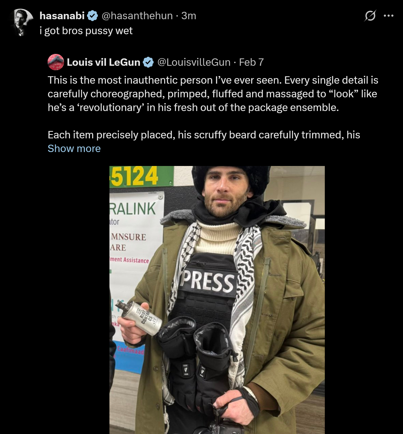
Task: Open the attached photo of man in PRESS vest
Action: point(217,300)
